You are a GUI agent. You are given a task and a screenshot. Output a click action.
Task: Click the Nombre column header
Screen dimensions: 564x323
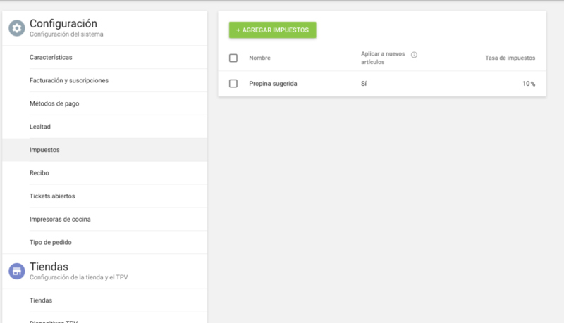[259, 58]
